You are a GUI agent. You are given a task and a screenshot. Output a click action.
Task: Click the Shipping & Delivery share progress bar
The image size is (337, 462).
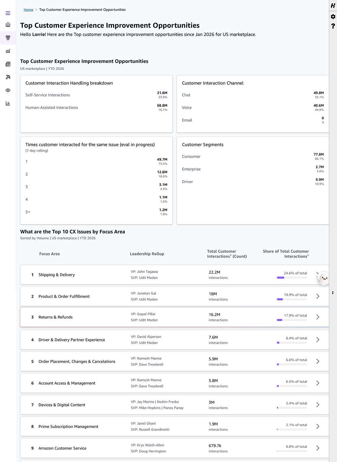[292, 278]
